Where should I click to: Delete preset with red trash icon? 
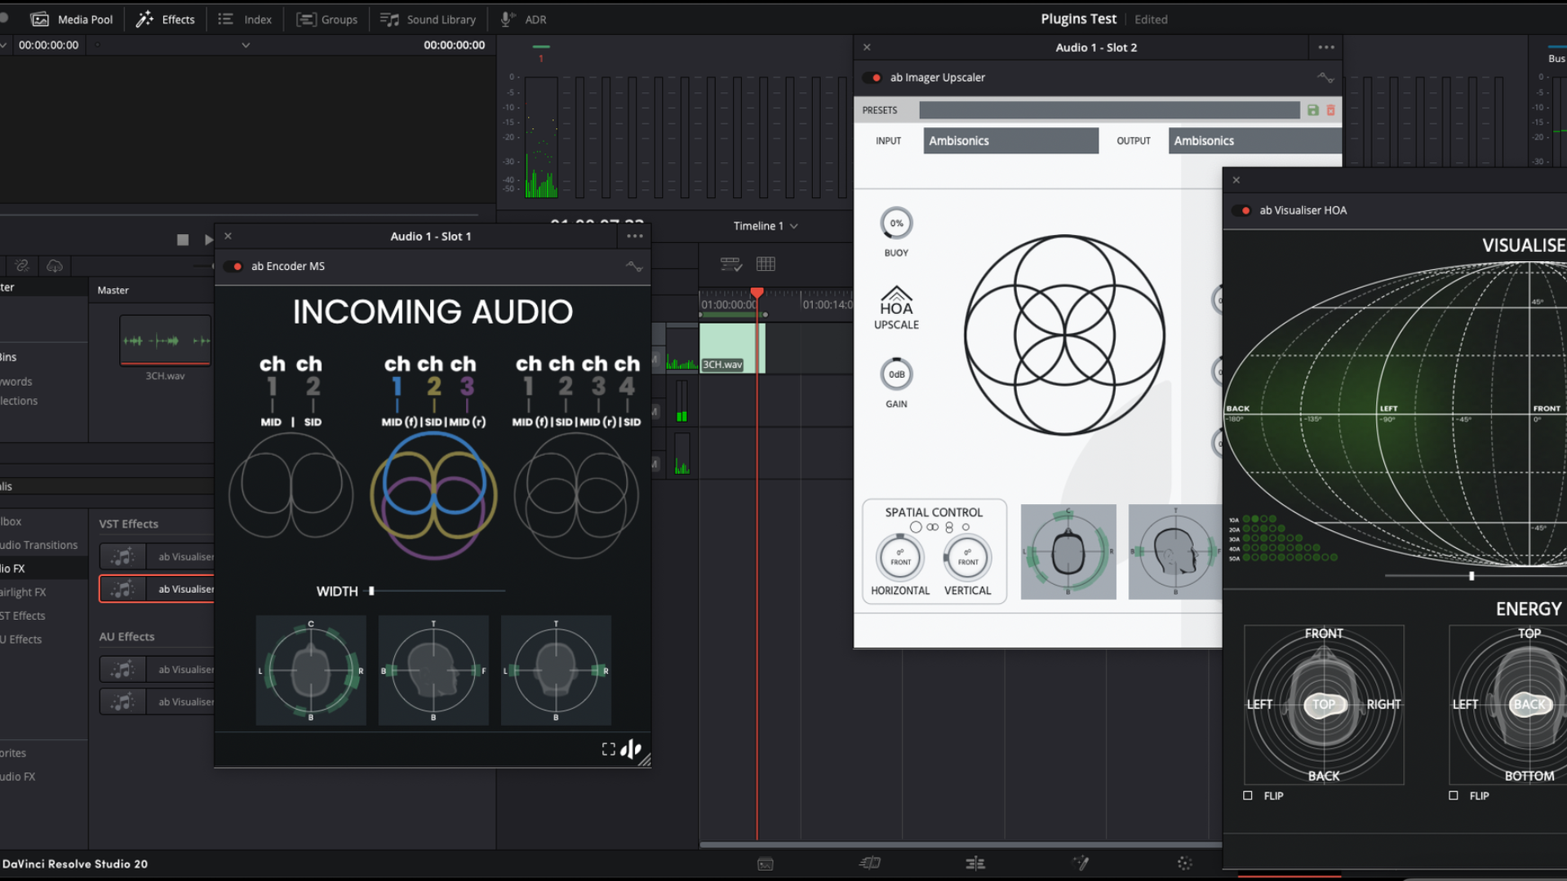click(x=1330, y=110)
